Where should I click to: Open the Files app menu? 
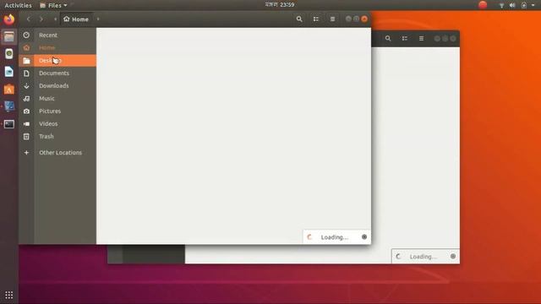pyautogui.click(x=53, y=5)
